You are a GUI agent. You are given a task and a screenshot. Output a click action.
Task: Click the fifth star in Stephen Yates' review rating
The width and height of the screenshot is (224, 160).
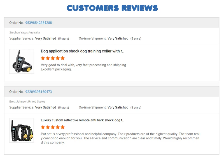click(62, 58)
